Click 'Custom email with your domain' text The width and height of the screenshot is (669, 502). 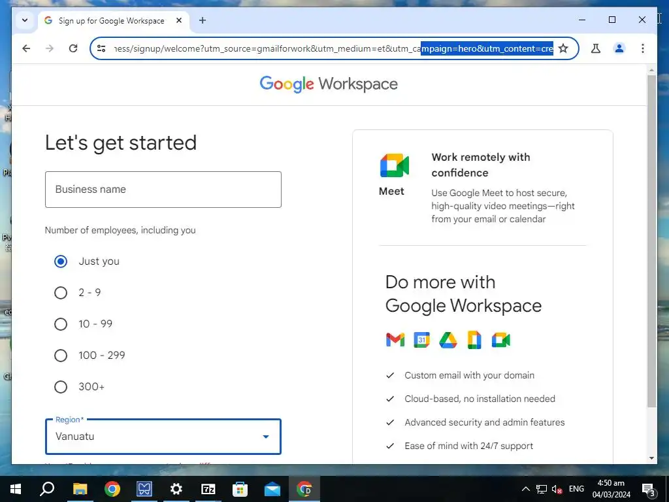point(469,375)
